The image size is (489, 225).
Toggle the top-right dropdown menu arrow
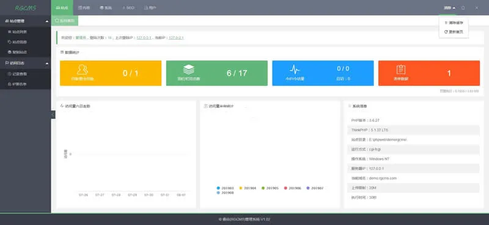(x=454, y=8)
